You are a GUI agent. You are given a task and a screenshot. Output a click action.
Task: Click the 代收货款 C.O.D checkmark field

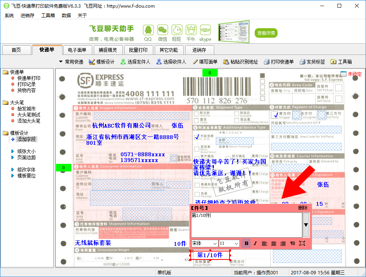coord(197,137)
